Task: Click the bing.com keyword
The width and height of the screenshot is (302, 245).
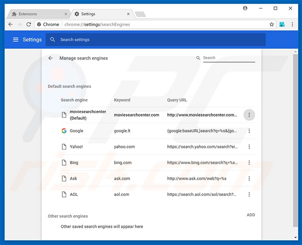Action: click(x=123, y=163)
